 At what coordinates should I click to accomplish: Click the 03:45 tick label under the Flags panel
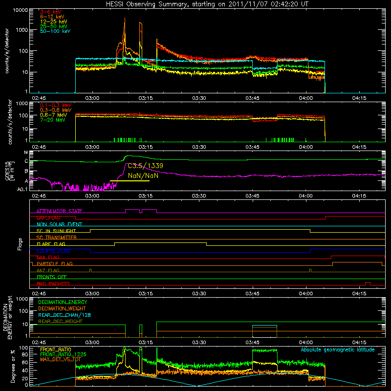pyautogui.click(x=252, y=294)
